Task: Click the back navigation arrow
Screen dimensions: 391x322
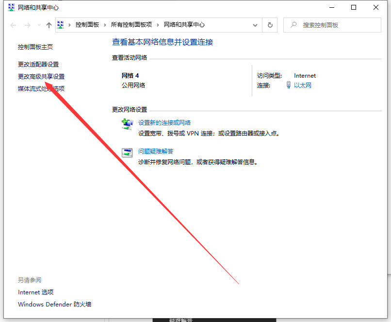Action: click(x=13, y=25)
